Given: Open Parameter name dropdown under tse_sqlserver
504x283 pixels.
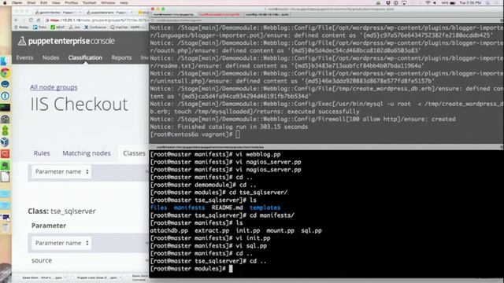Looking at the screenshot, I should coord(61,243).
